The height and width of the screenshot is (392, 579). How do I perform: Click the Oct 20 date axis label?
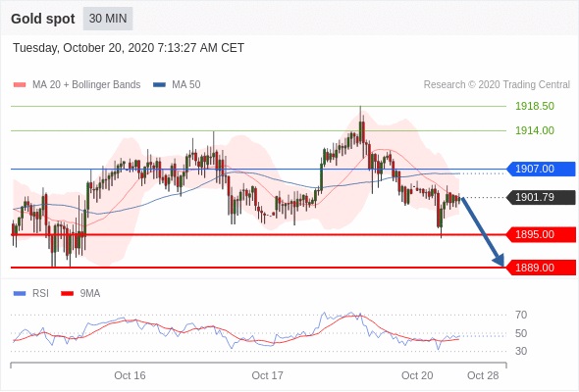click(x=417, y=375)
